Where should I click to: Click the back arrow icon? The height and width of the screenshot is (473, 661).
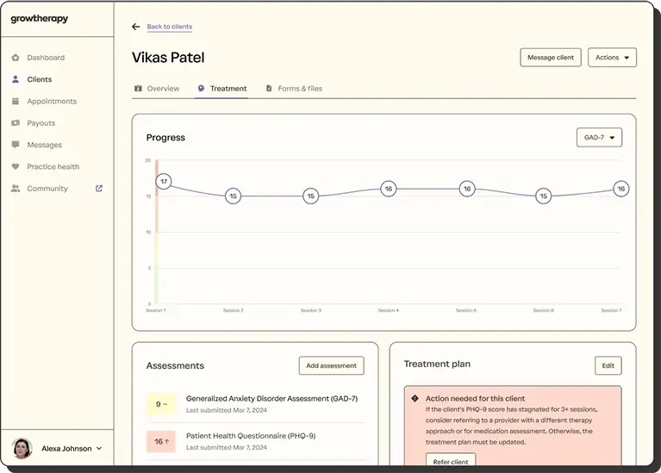pos(135,27)
